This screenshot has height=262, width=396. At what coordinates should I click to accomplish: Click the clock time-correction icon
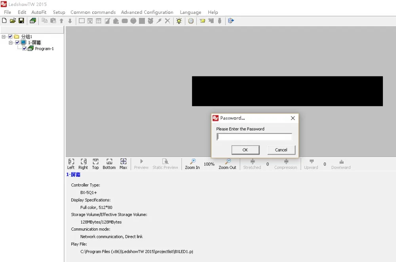click(191, 21)
